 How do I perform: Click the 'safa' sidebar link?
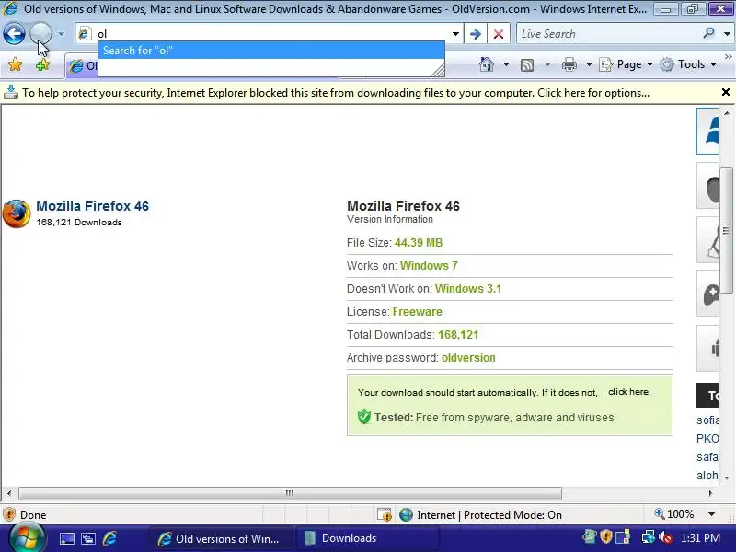pyautogui.click(x=707, y=456)
